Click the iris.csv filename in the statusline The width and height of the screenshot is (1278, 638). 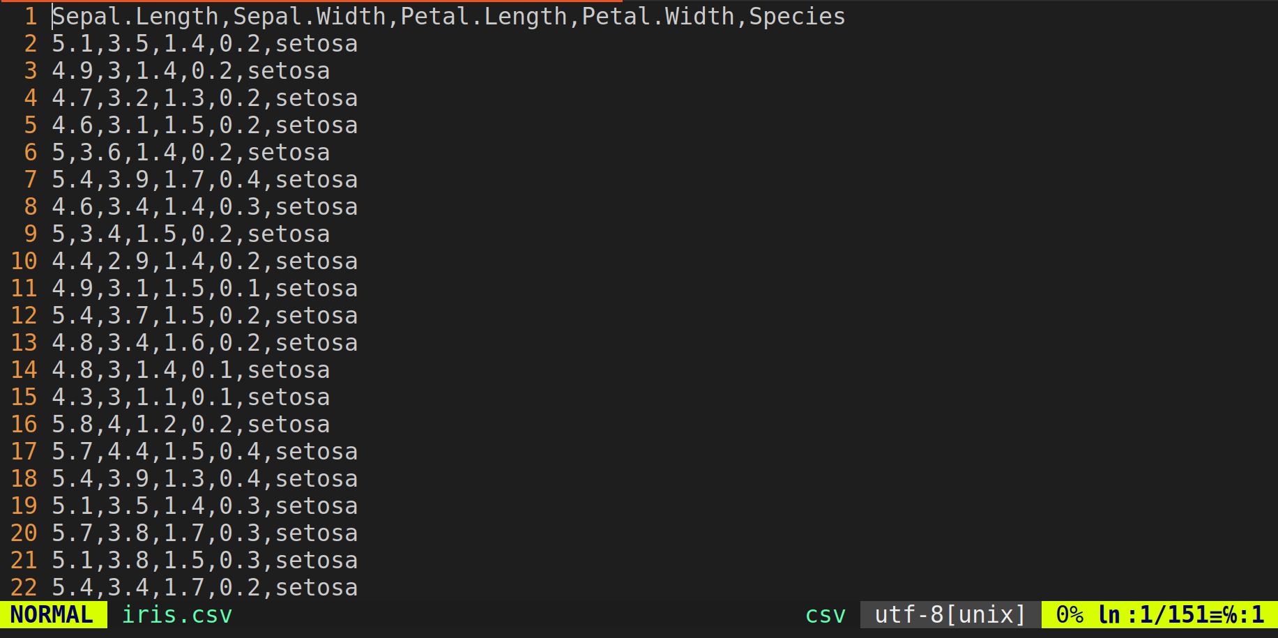click(x=177, y=615)
